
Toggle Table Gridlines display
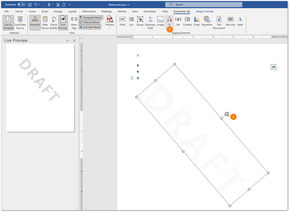tap(90, 22)
